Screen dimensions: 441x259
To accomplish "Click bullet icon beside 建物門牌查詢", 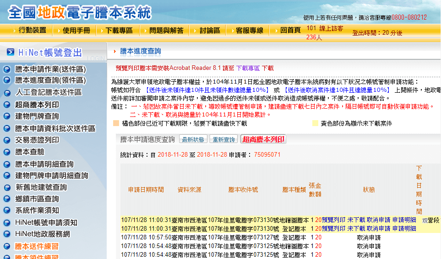I will point(7,116).
